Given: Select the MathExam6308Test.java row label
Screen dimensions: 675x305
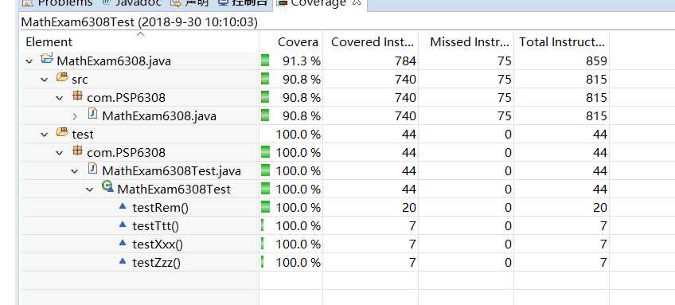Looking at the screenshot, I should click(171, 171).
